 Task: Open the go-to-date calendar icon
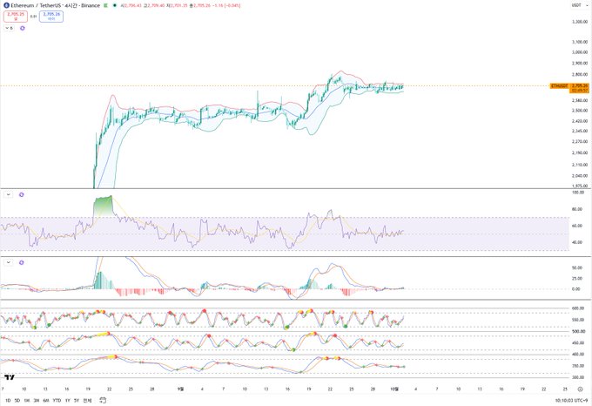(x=103, y=400)
